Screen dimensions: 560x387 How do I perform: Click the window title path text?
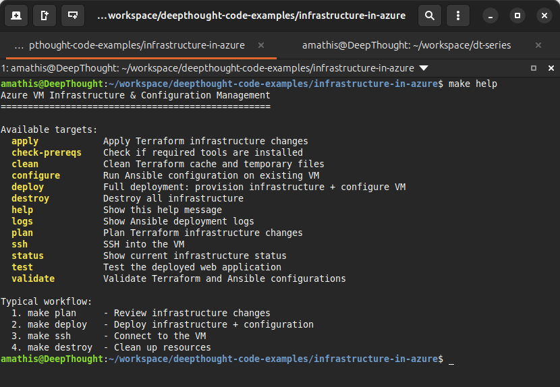(x=252, y=16)
